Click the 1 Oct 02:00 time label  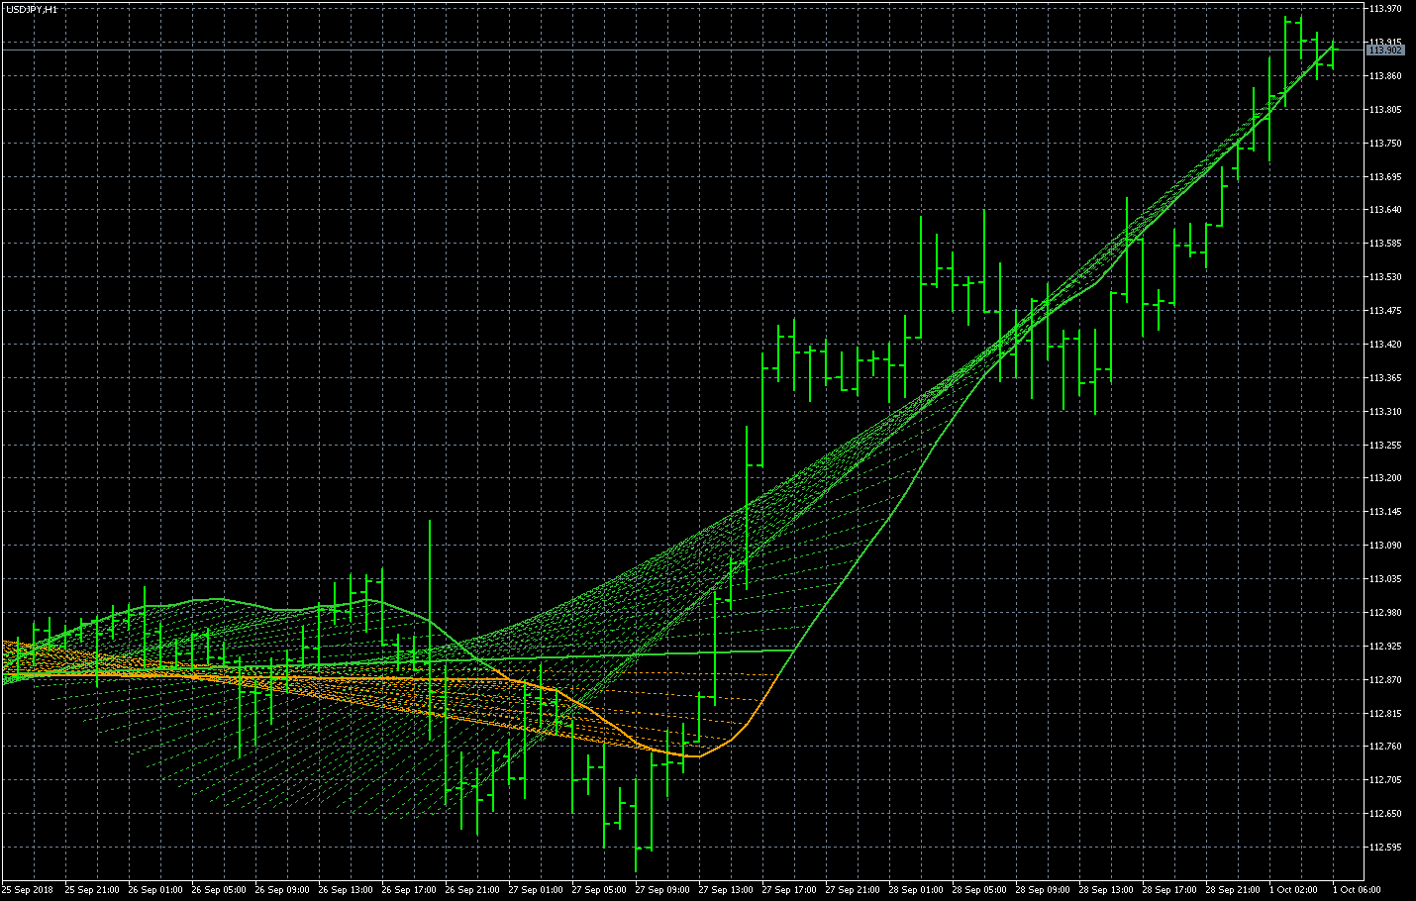pyautogui.click(x=1293, y=890)
